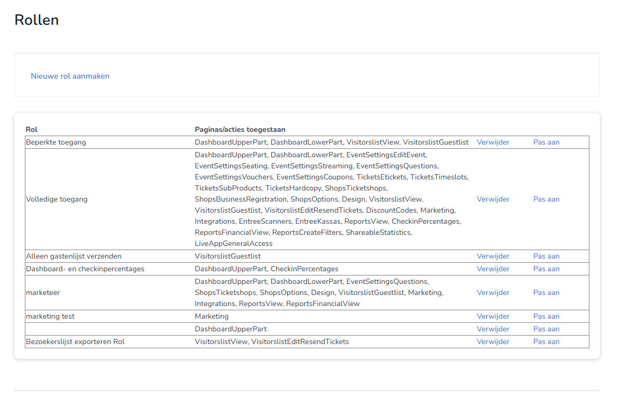637x410 pixels.
Task: Click Verwijder for 'Volledige toegang' role
Action: 493,199
